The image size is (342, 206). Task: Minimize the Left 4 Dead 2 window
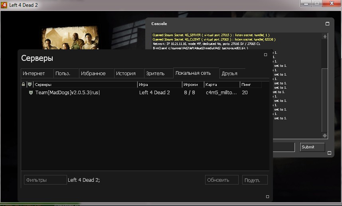point(306,4)
